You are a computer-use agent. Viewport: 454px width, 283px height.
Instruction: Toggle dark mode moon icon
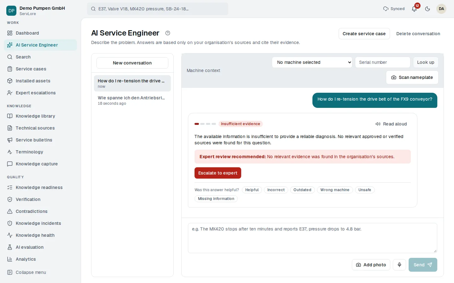pos(428,9)
